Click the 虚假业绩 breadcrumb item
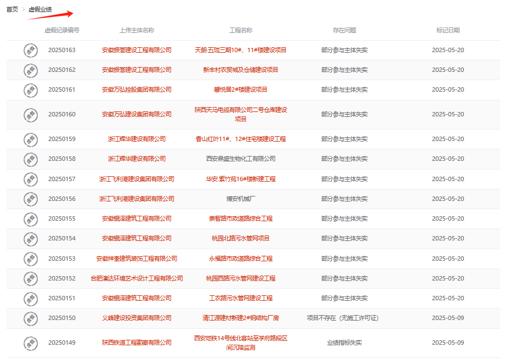Screen dimensions: 505x359 coord(40,9)
